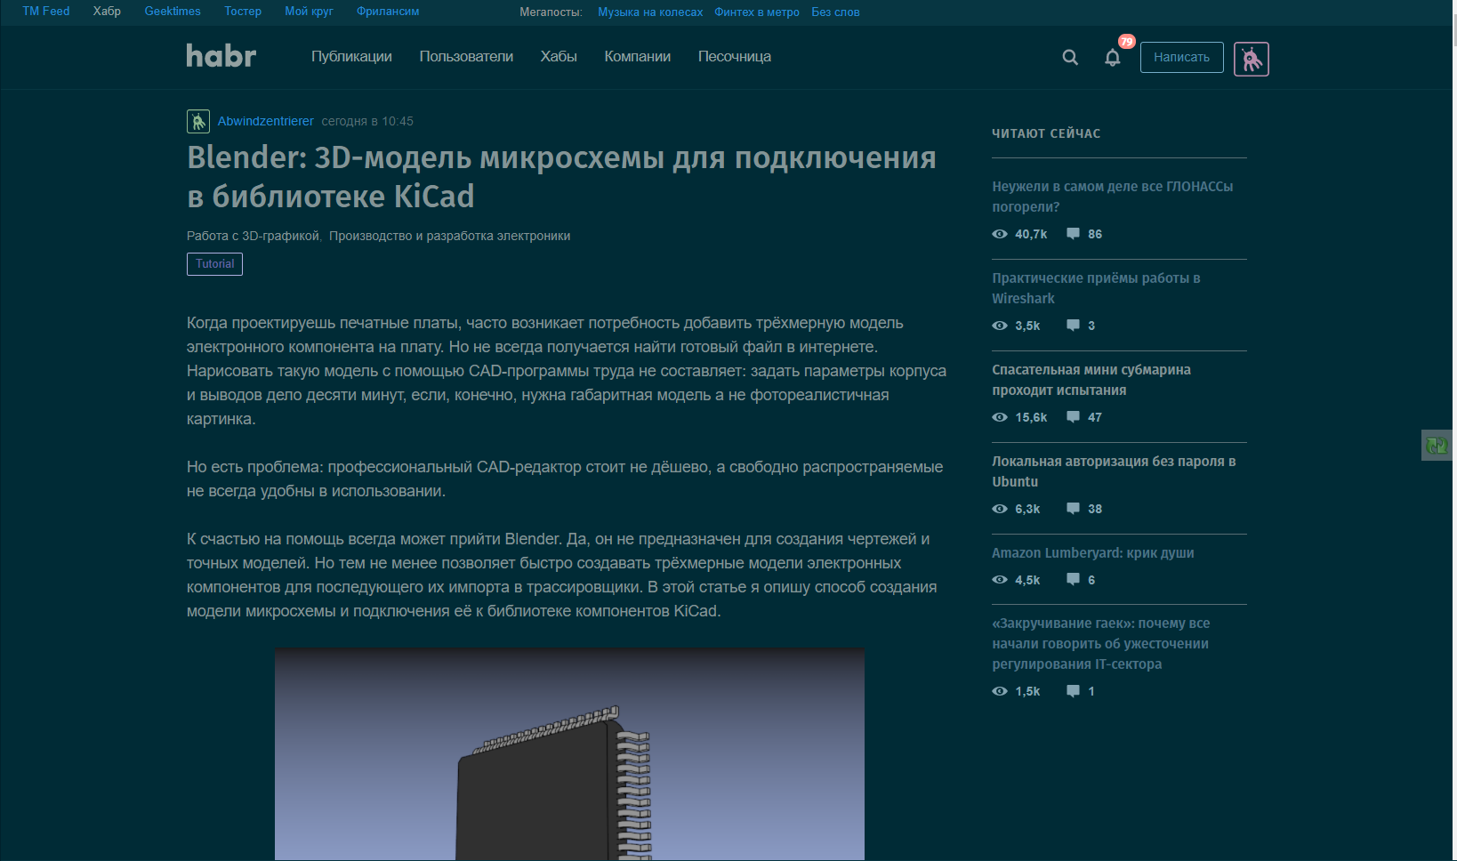Click the comment bubble showing 47
The width and height of the screenshot is (1457, 861).
click(x=1072, y=417)
